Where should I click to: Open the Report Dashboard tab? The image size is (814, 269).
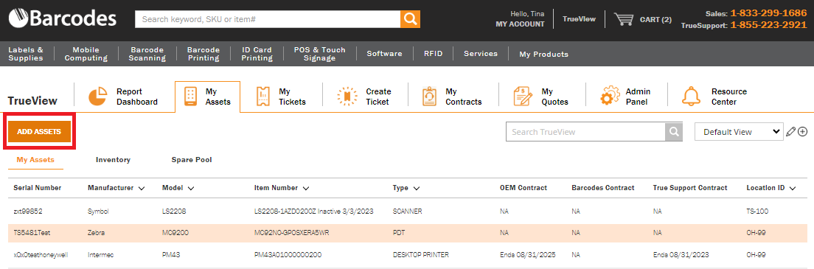coord(125,97)
